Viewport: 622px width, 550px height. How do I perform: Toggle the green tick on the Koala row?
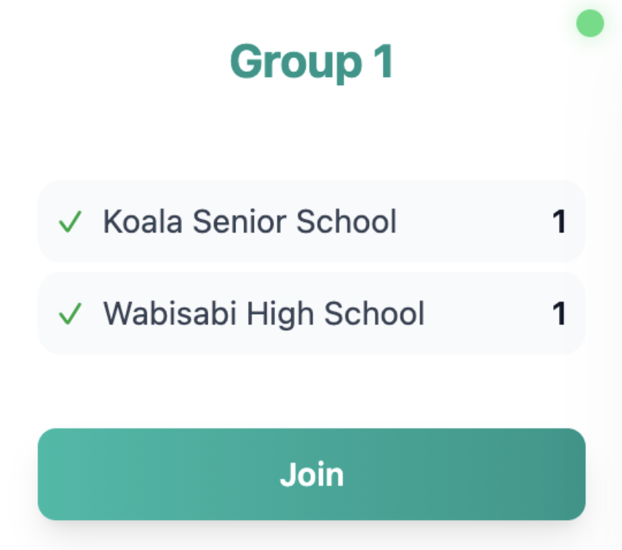tap(70, 221)
